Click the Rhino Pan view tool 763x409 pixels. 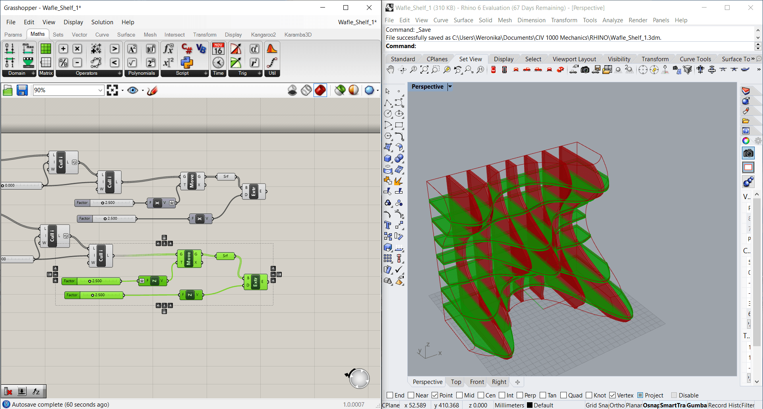390,70
